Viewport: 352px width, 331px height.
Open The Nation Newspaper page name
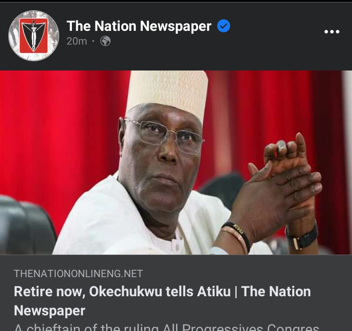pyautogui.click(x=139, y=26)
